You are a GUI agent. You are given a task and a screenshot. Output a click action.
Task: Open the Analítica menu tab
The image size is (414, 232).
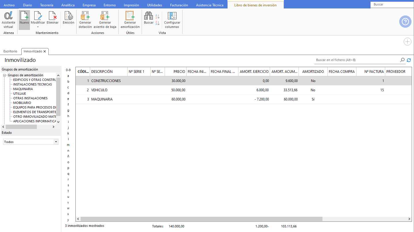pos(68,5)
